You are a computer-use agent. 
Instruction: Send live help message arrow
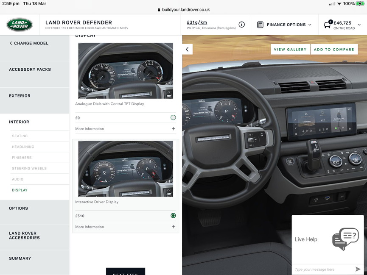point(358,269)
